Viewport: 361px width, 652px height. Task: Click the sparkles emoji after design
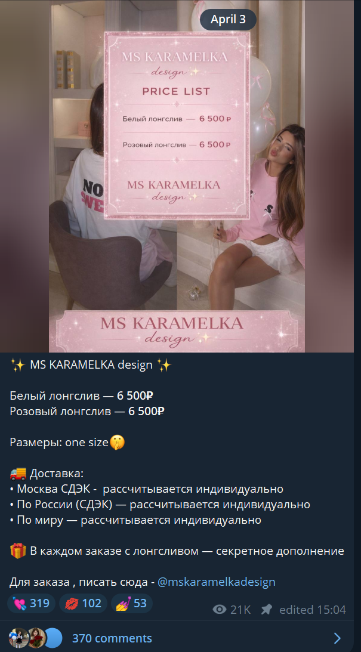coord(164,366)
